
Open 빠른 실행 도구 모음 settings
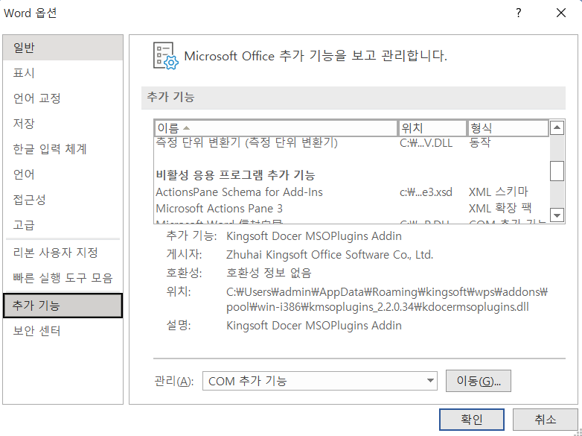(63, 278)
